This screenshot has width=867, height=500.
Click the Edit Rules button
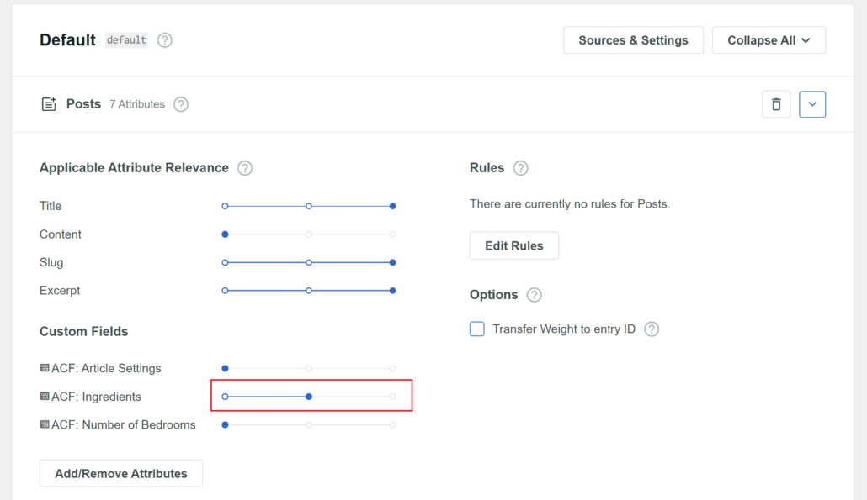coord(514,245)
